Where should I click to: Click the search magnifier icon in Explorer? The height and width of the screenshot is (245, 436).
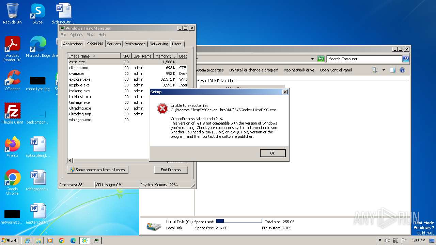click(405, 59)
